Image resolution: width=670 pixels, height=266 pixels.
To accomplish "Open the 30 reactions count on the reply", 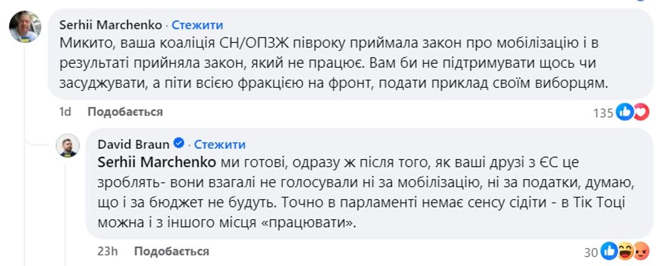I will pyautogui.click(x=591, y=252).
